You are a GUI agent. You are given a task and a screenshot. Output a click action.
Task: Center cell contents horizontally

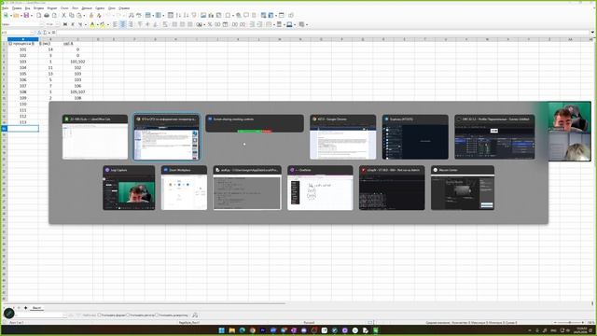[122, 24]
